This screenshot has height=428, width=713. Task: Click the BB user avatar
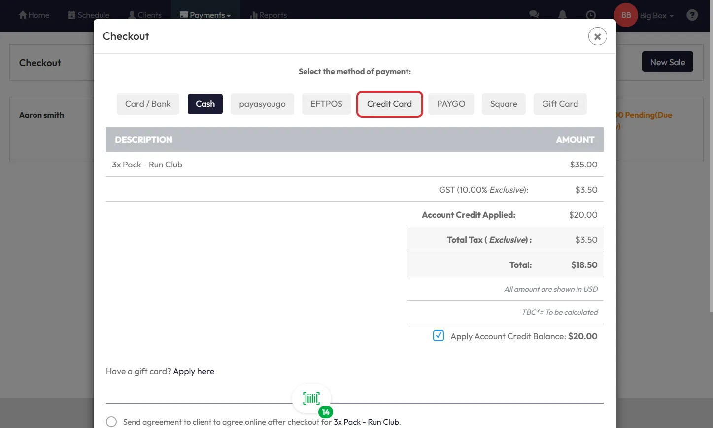pyautogui.click(x=626, y=15)
